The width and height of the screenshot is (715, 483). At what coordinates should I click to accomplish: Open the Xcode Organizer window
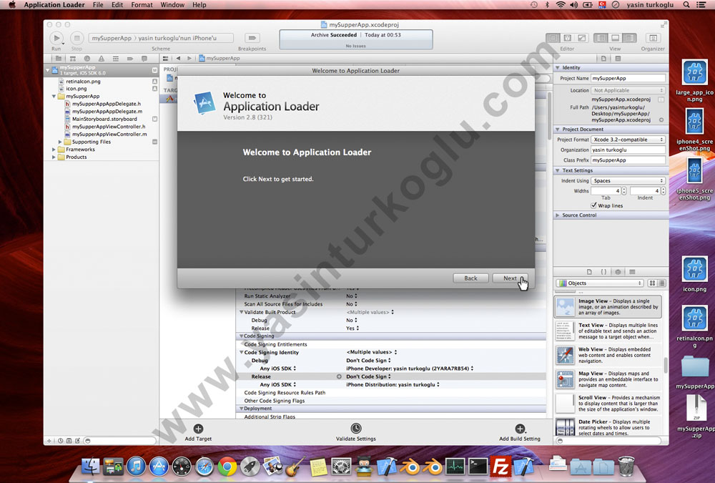[x=653, y=38]
